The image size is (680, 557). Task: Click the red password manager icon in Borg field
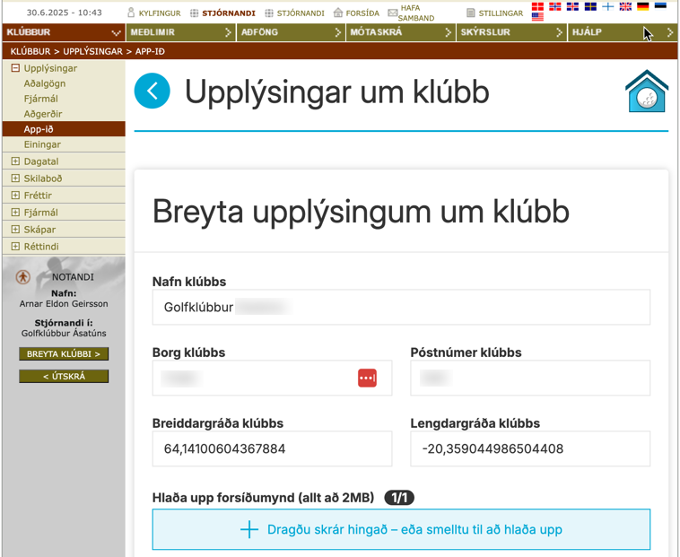pyautogui.click(x=367, y=378)
